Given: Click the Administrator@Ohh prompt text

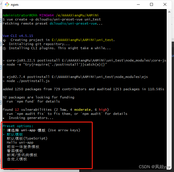Looking at the screenshot, I should point(20,15).
